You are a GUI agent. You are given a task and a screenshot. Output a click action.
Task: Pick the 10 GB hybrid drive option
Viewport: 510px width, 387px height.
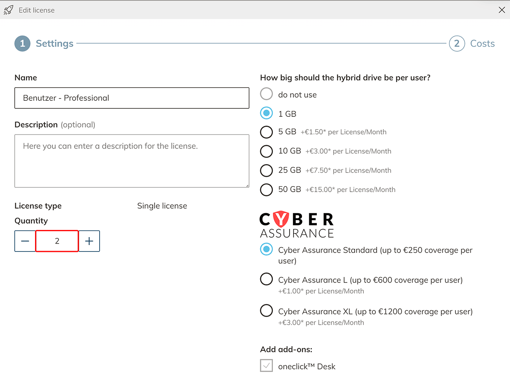[x=266, y=151]
